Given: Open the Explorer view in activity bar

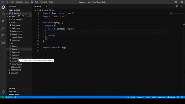Looking at the screenshot, I should coord(3,7).
